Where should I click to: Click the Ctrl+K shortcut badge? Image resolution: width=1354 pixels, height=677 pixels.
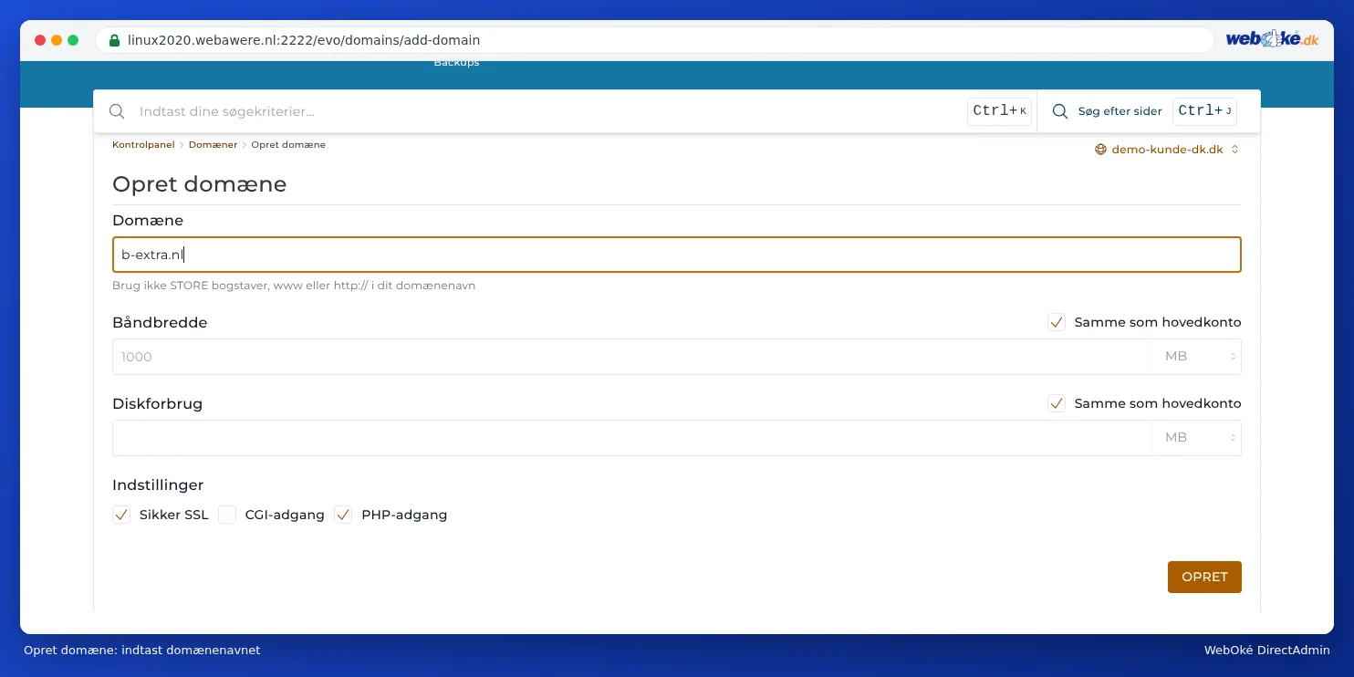coord(999,111)
